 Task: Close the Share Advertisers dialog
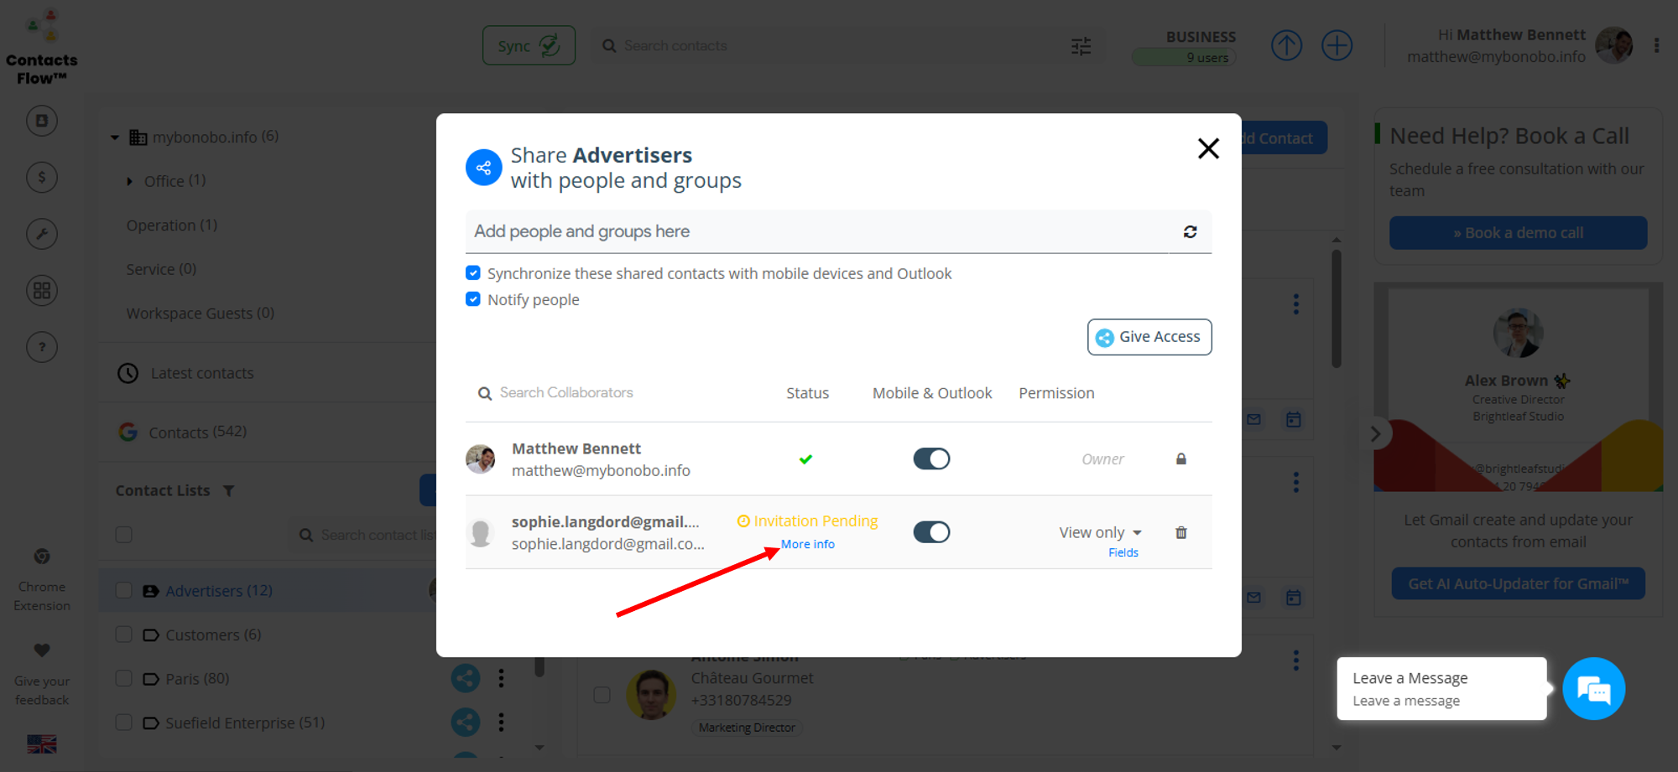[x=1207, y=149]
